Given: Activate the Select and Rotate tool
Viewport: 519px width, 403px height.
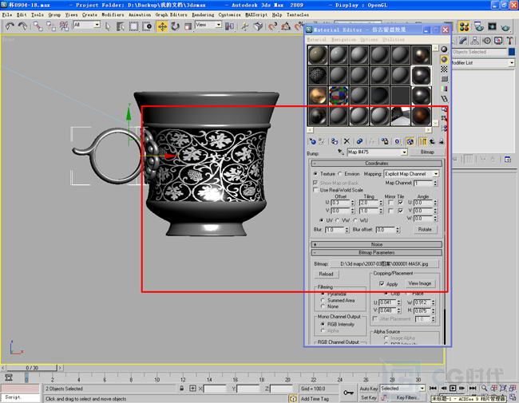Looking at the screenshot, I should [175, 26].
